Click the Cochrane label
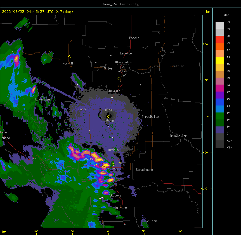Image resolution: width=241 pixels, height=235 pixels. [90, 159]
